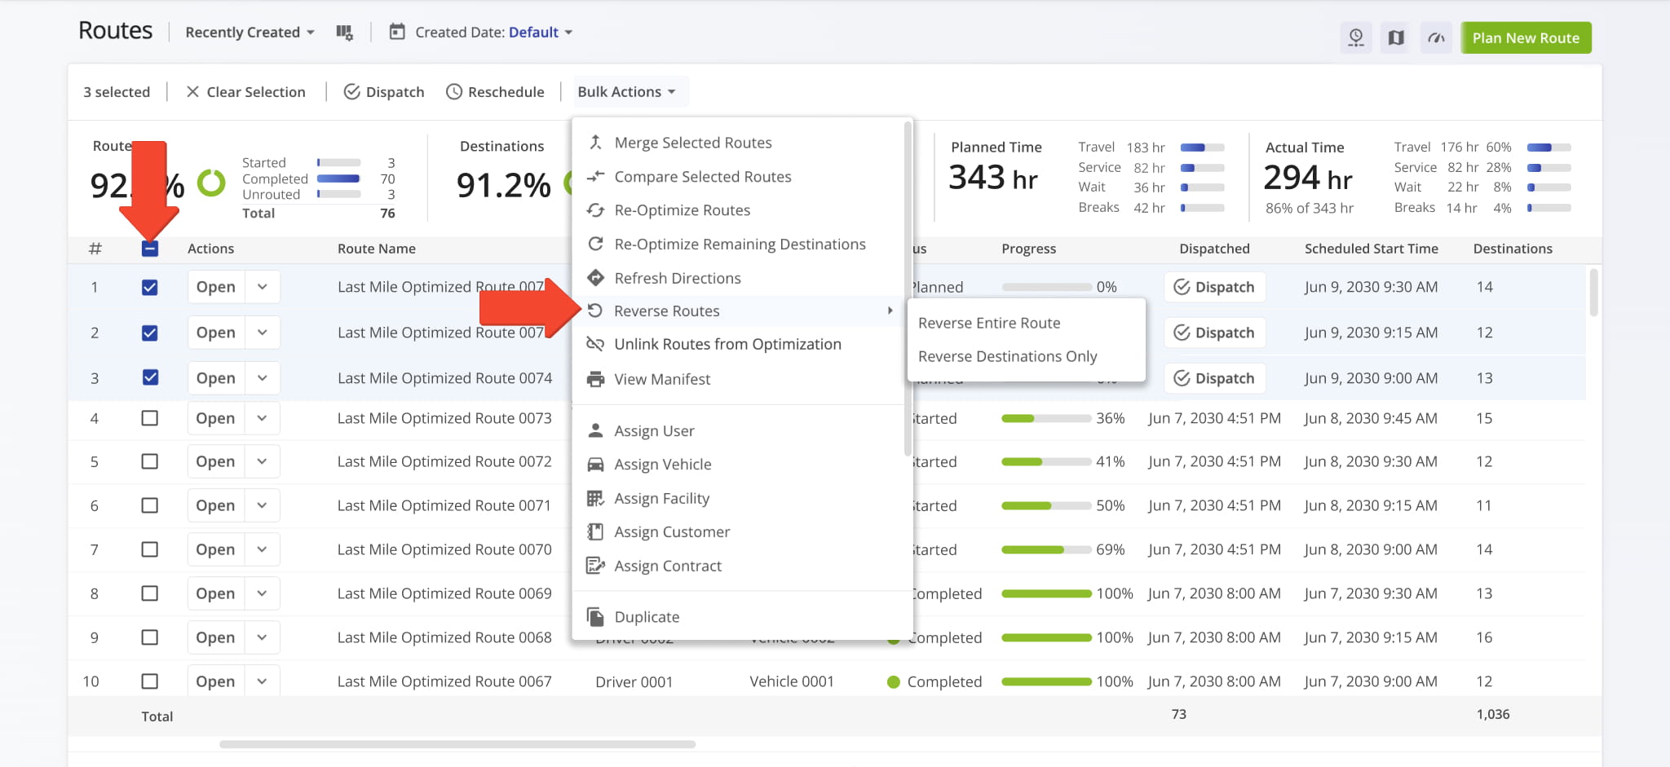This screenshot has width=1670, height=767.
Task: Click the calendar icon next to Created Date
Action: point(397,33)
